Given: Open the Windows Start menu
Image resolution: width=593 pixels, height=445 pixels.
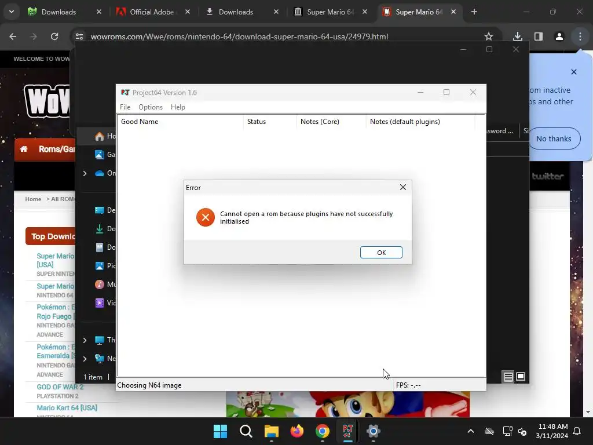Looking at the screenshot, I should (x=220, y=431).
